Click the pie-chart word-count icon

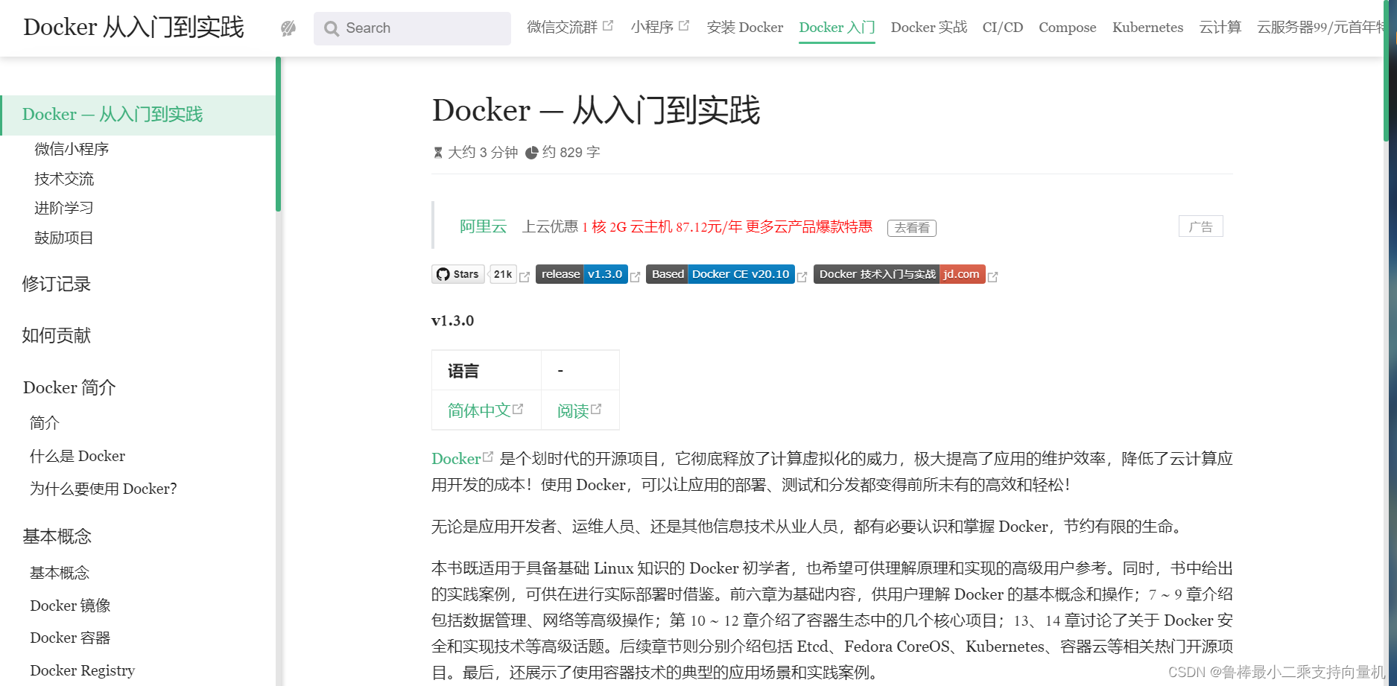(532, 153)
